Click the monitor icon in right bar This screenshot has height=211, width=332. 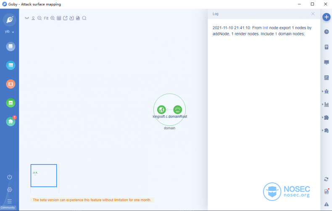tap(327, 62)
